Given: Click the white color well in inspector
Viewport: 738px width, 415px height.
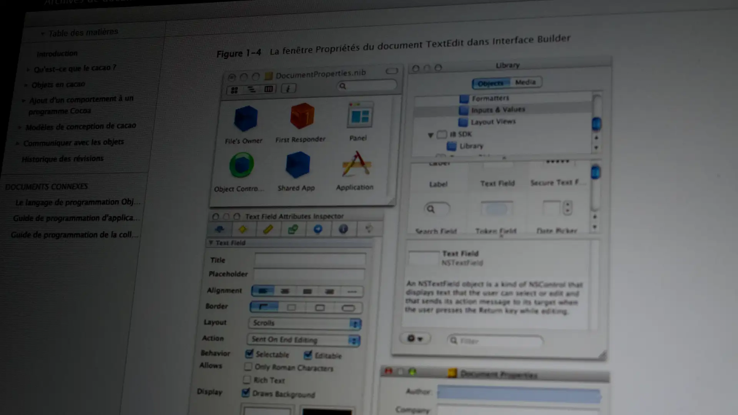Looking at the screenshot, I should pyautogui.click(x=267, y=410).
